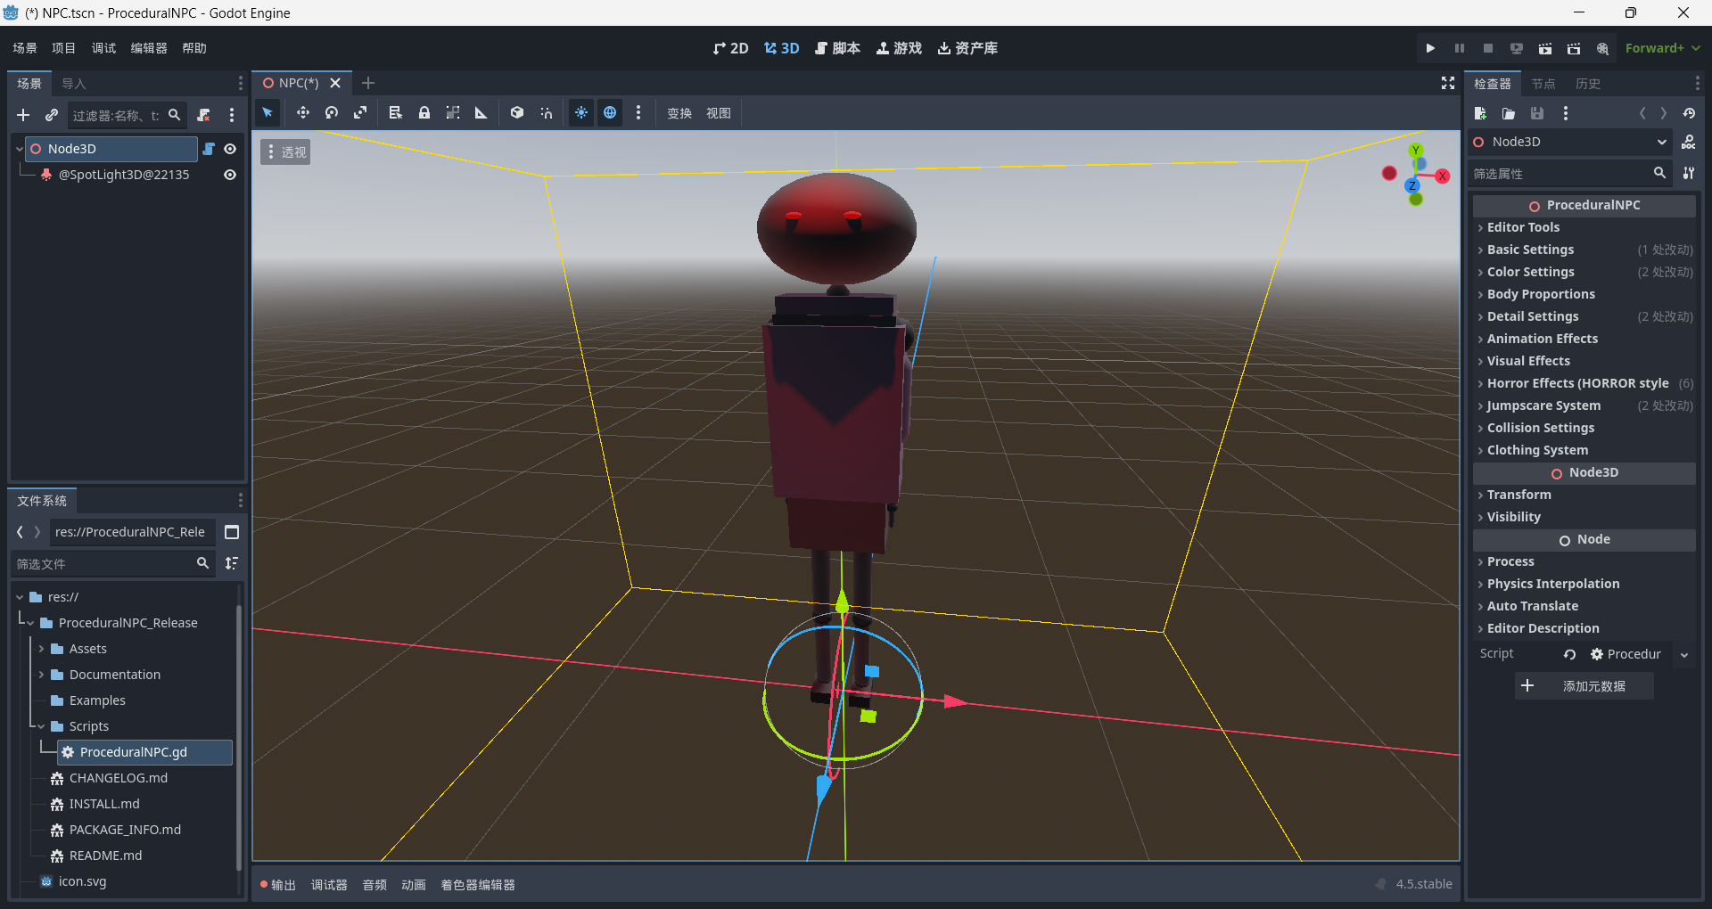Screen dimensions: 1712x909
Task: Click the lock selected node icon
Action: [424, 113]
